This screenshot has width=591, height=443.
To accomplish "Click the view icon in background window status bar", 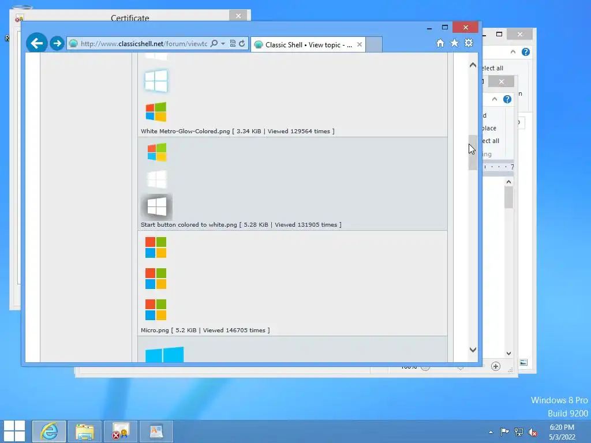I will click(523, 362).
